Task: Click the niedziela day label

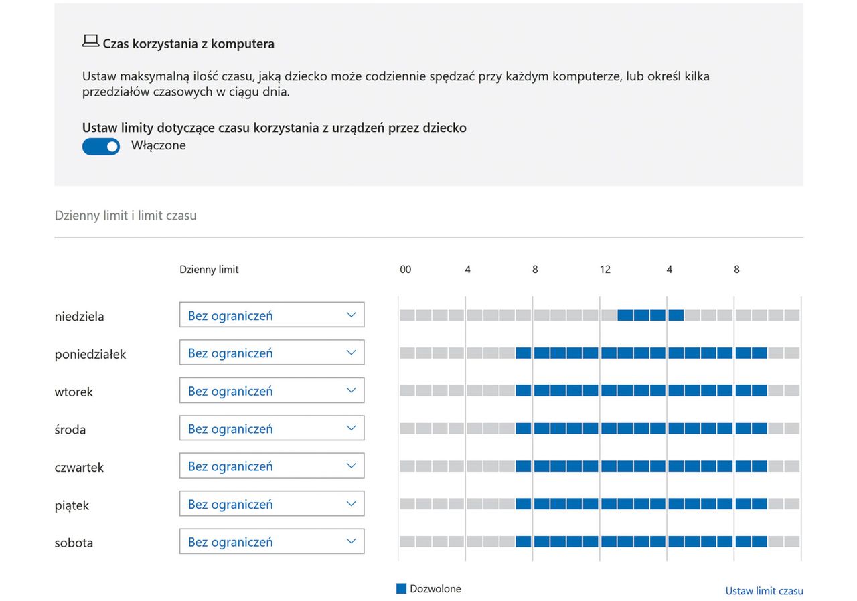Action: tap(79, 317)
